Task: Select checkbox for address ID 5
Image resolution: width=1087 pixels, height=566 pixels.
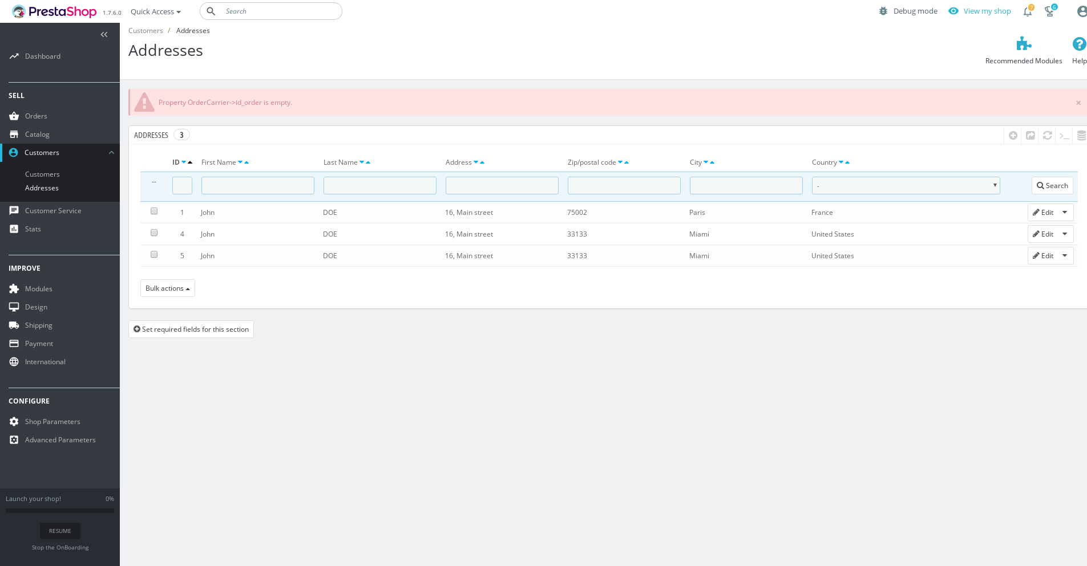Action: [154, 254]
